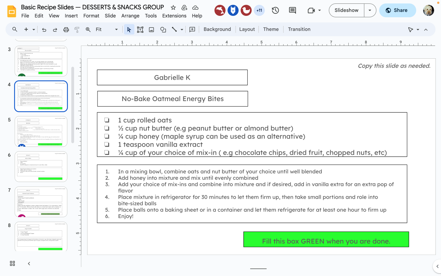Start a video call with camera icon
This screenshot has height=276, width=441.
coord(311,10)
